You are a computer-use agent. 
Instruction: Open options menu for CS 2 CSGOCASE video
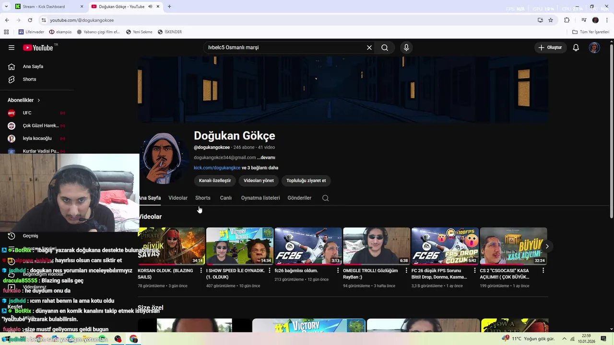pyautogui.click(x=543, y=271)
